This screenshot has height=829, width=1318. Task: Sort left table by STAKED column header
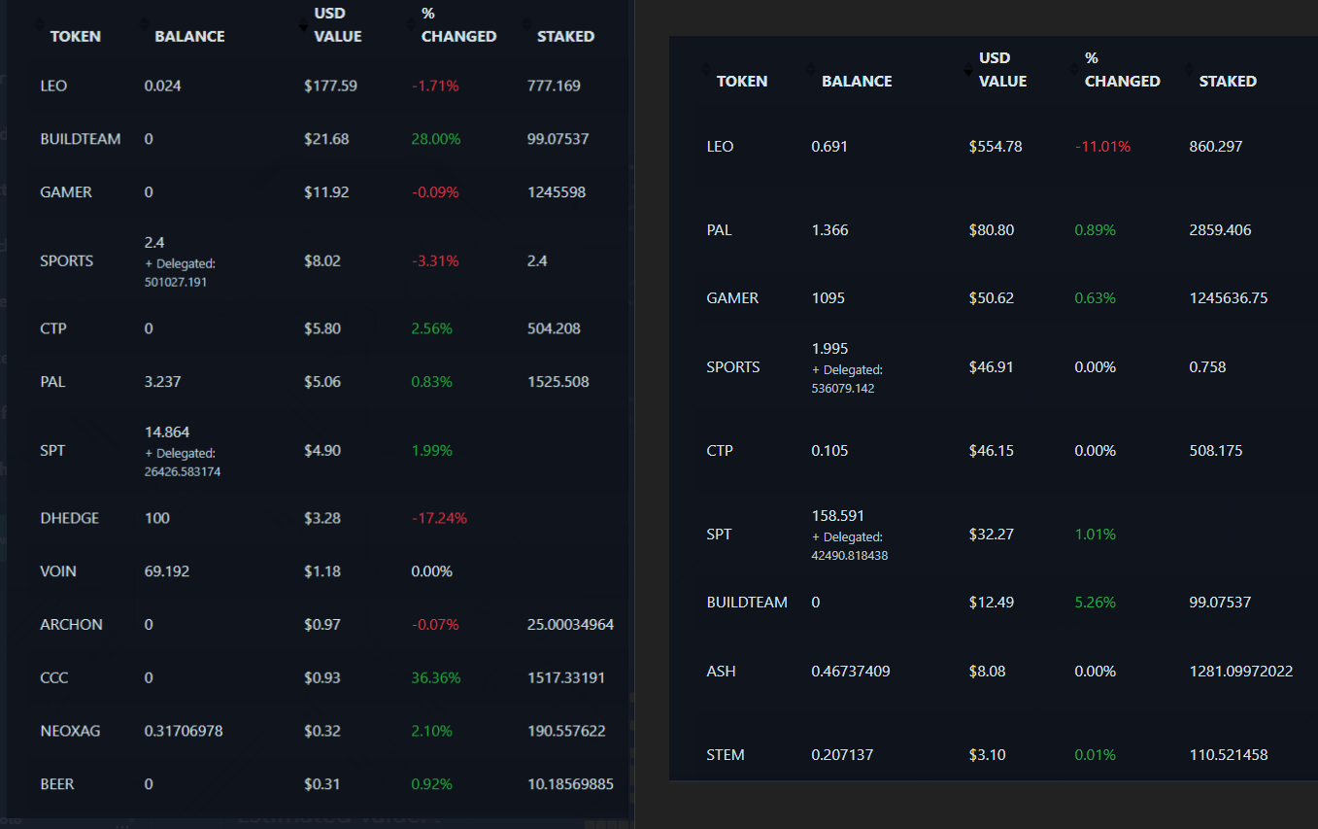point(565,36)
